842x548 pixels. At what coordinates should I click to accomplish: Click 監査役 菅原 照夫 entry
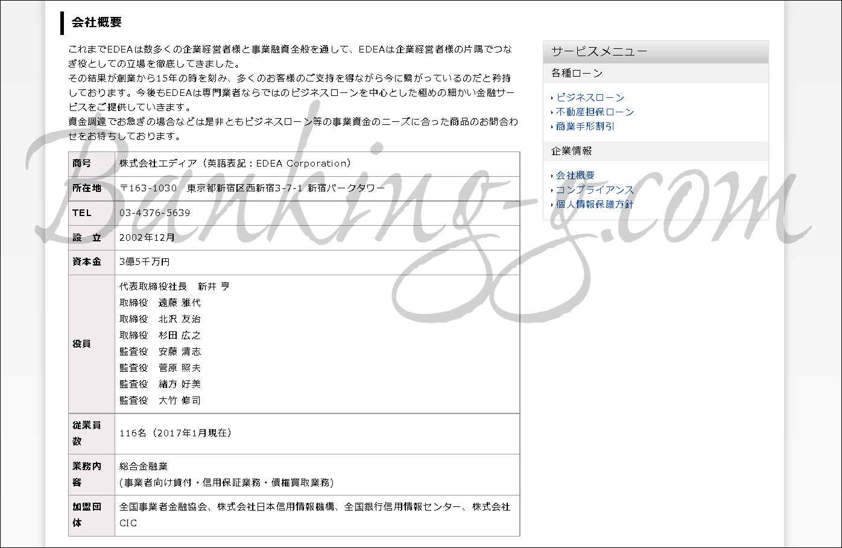[160, 368]
